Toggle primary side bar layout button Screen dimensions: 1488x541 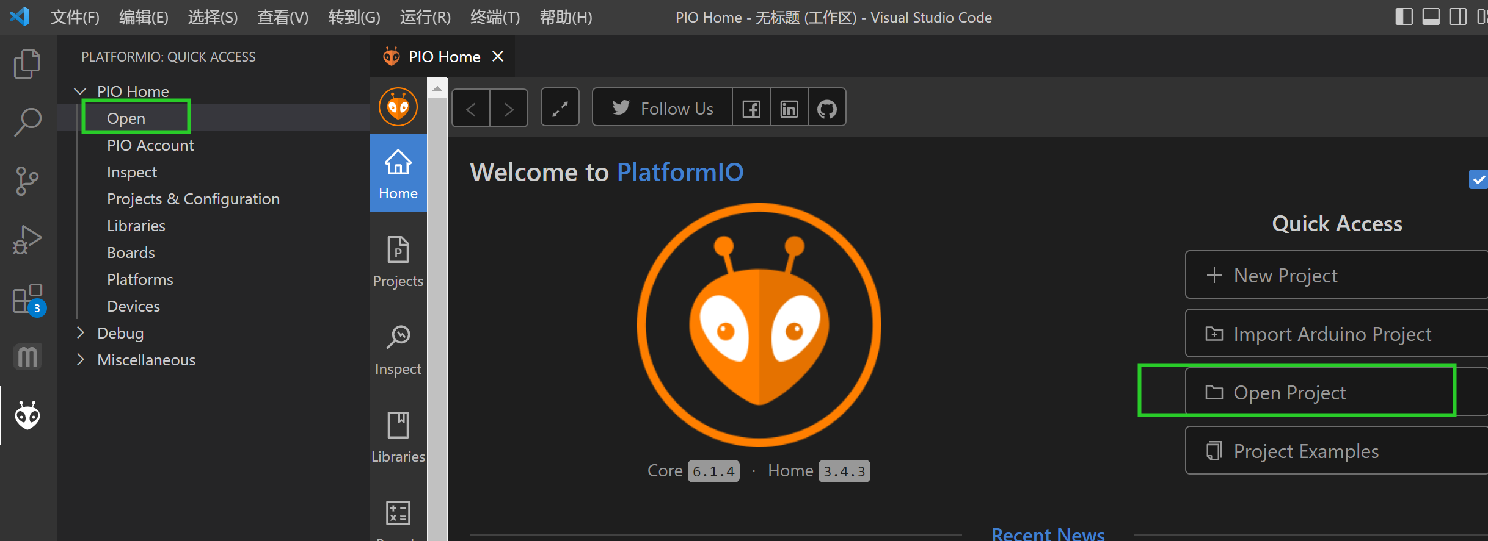[x=1404, y=17]
